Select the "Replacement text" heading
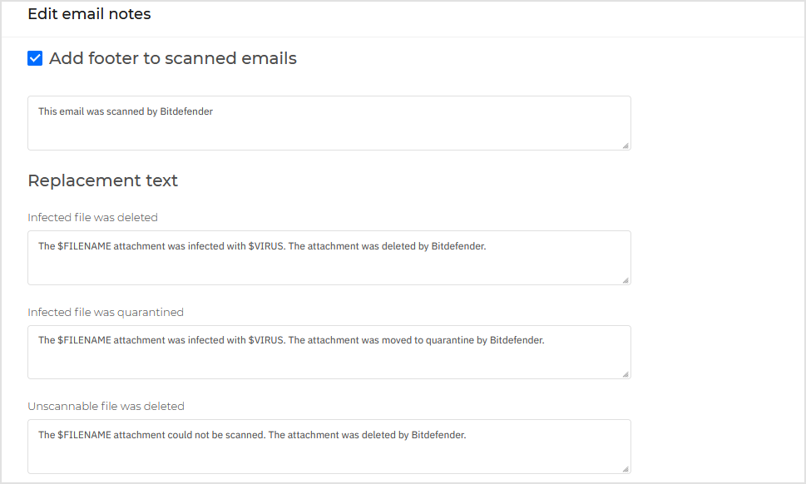Viewport: 806px width, 484px height. 102,180
